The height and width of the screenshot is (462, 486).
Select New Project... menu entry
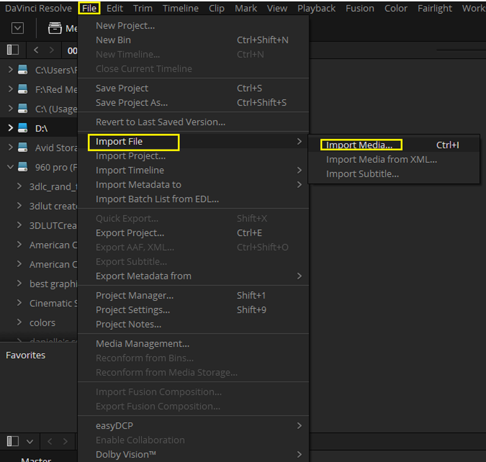coord(194,26)
